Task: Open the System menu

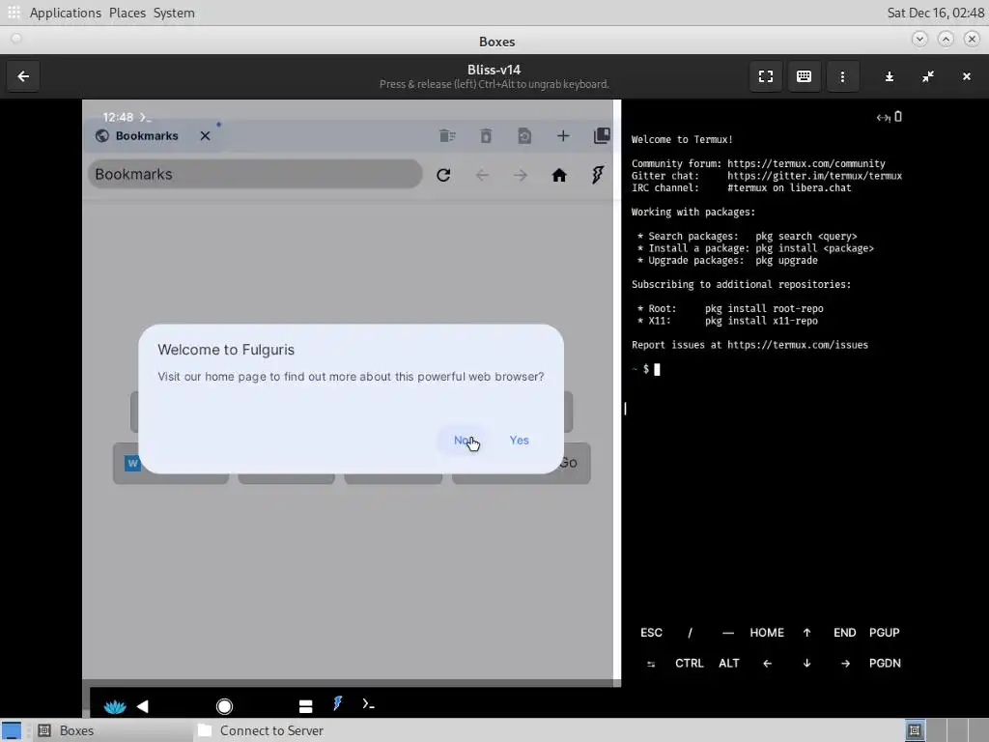Action: 174,13
